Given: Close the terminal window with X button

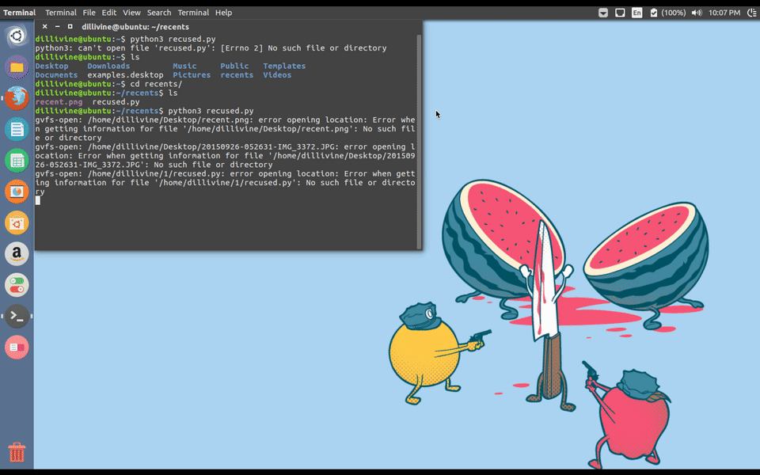Looking at the screenshot, I should [44, 27].
